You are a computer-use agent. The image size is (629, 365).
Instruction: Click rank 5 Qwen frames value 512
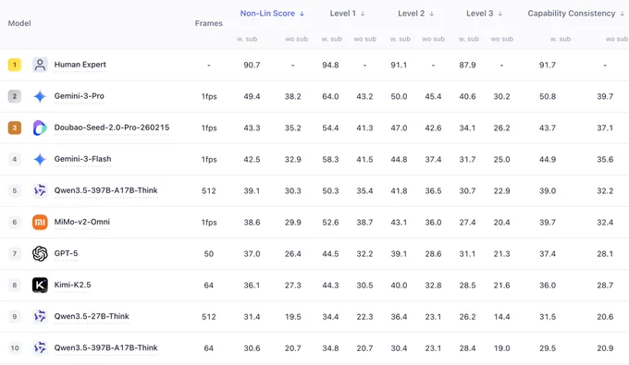[209, 190]
